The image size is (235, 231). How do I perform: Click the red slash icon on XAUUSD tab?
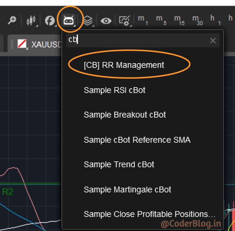pos(22,44)
